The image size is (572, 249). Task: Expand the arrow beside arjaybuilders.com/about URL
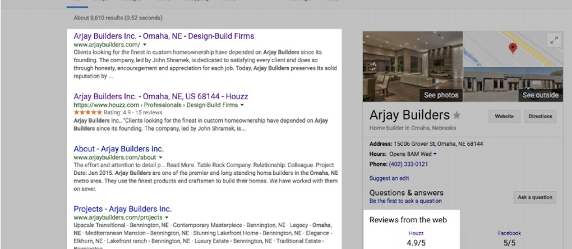[x=161, y=157]
